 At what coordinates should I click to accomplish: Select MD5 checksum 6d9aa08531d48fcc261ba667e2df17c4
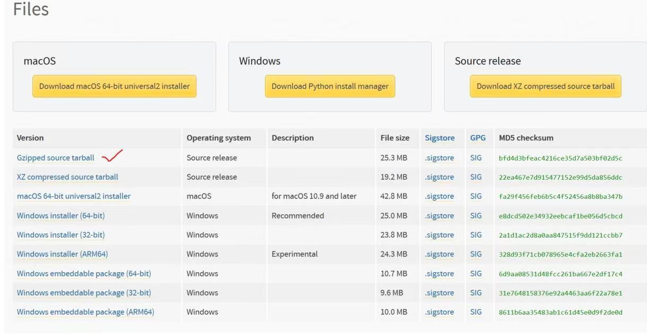click(x=560, y=274)
